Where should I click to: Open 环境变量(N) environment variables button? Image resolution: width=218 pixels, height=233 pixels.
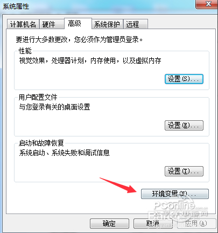click(175, 194)
